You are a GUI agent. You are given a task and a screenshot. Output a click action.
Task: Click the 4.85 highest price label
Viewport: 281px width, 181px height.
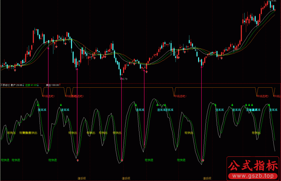pyautogui.click(x=274, y=1)
